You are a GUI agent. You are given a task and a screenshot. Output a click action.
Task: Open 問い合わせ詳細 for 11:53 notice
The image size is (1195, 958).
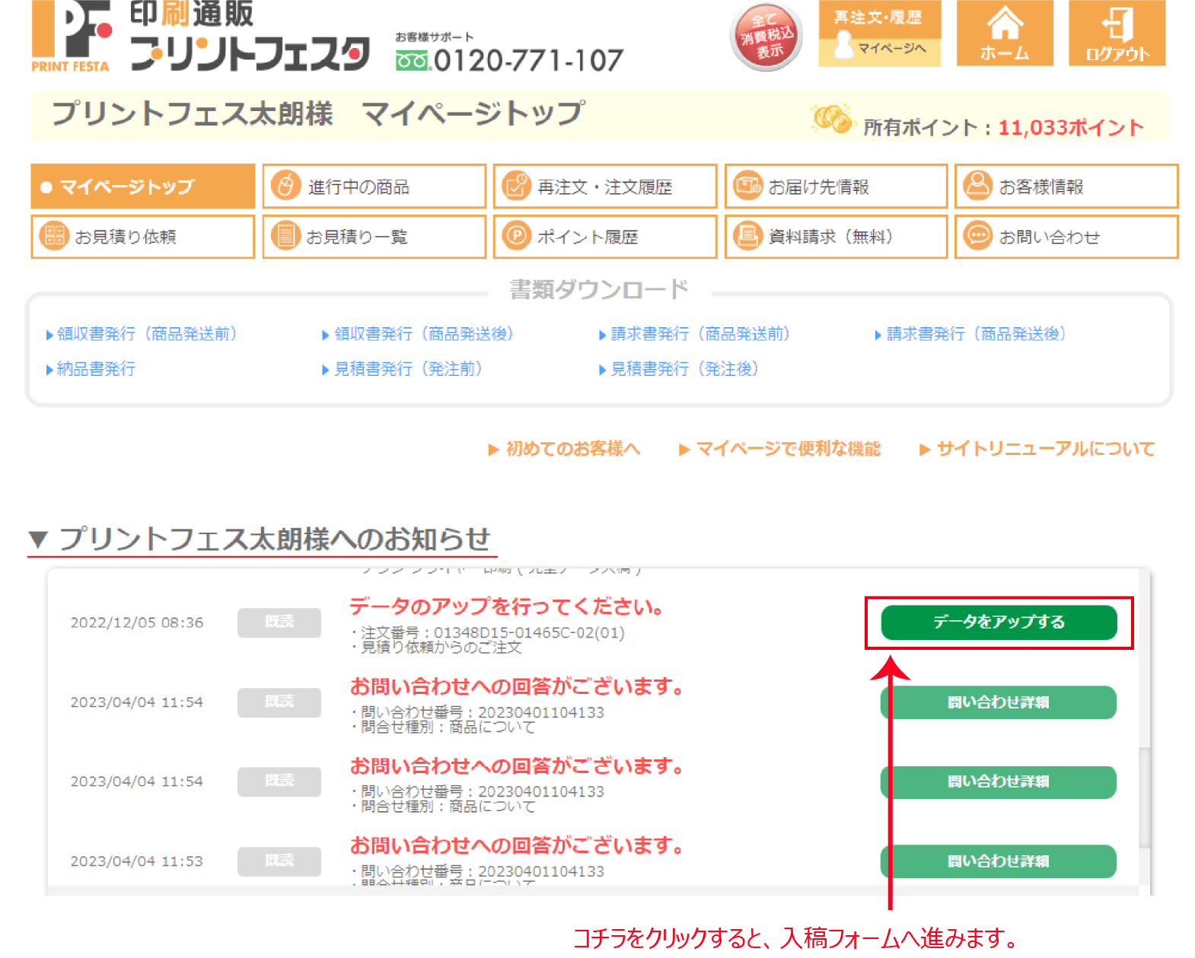click(999, 861)
